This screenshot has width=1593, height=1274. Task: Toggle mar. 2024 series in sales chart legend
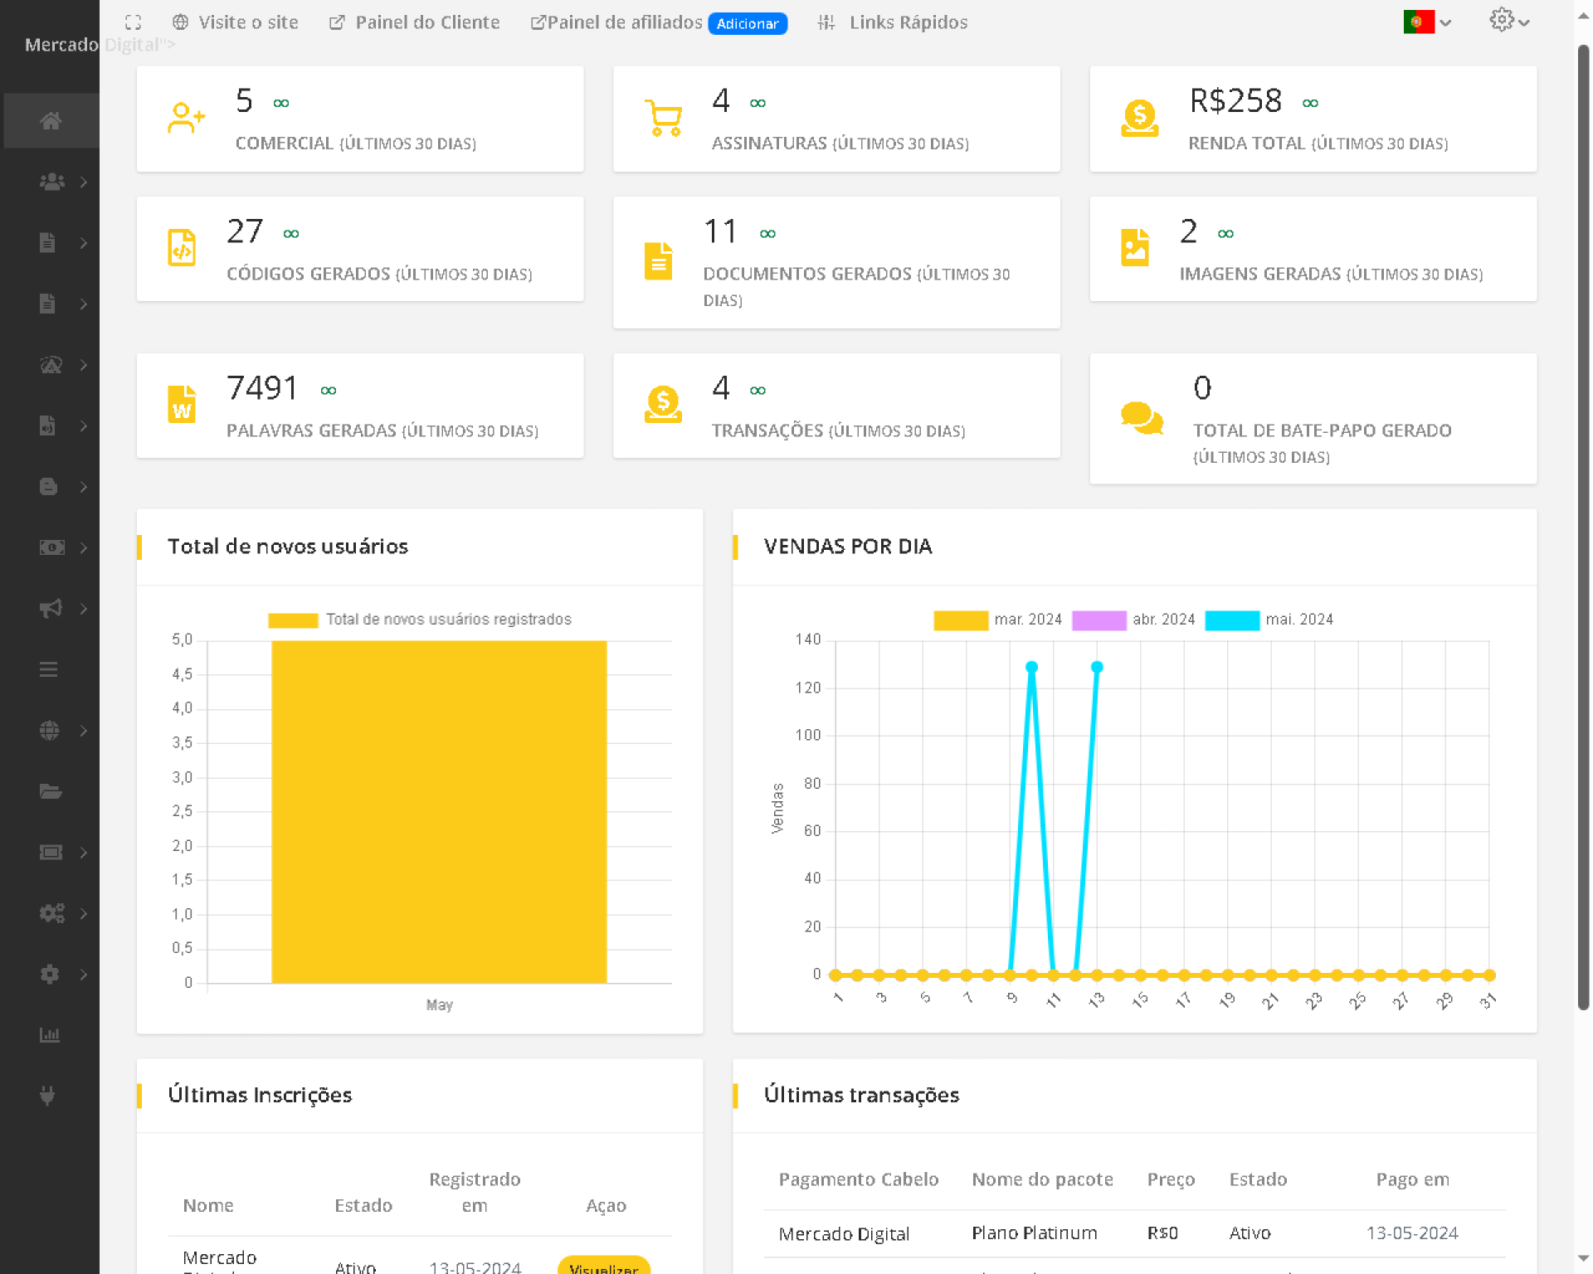(960, 620)
